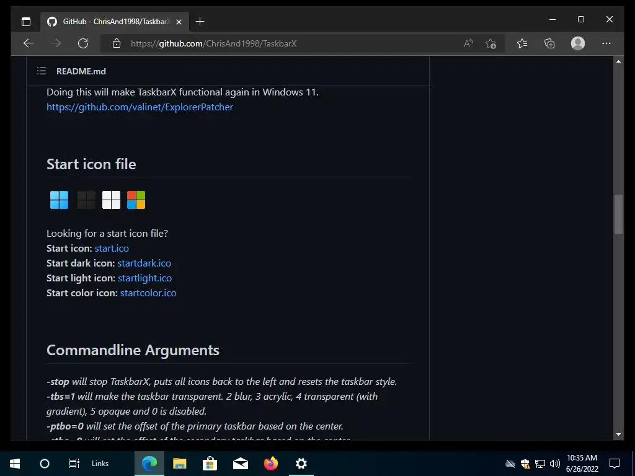The width and height of the screenshot is (635, 476).
Task: Open the startcolor.ico link
Action: [148, 293]
